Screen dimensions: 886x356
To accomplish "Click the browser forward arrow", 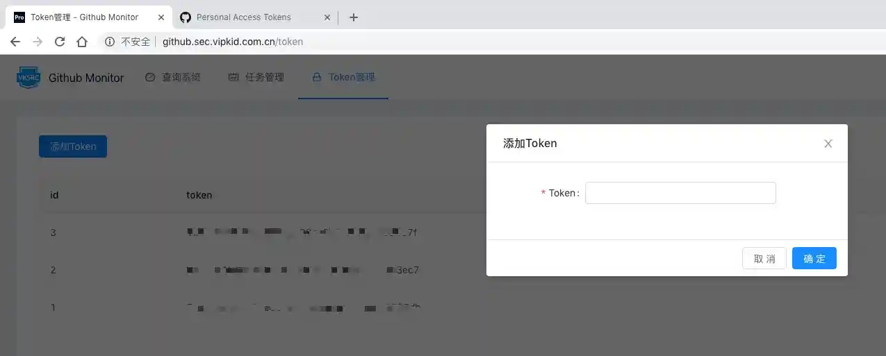I will tap(38, 42).
